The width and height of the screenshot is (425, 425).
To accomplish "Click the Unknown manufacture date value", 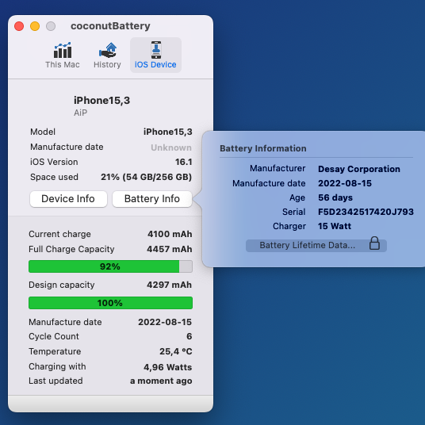I will (x=171, y=147).
